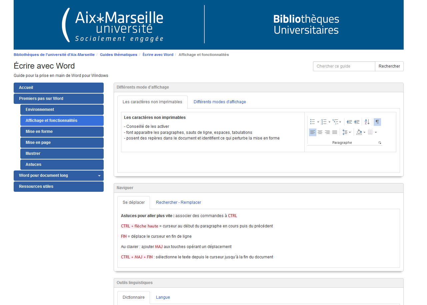Open the Mise en forme page
The width and height of the screenshot is (427, 305).
62,132
